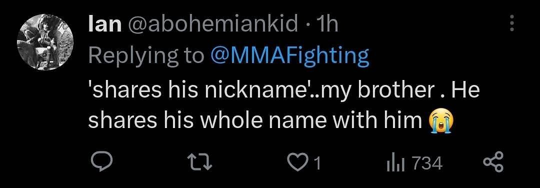Click the 'Replying to' label text
This screenshot has height=188, width=540.
[146, 57]
